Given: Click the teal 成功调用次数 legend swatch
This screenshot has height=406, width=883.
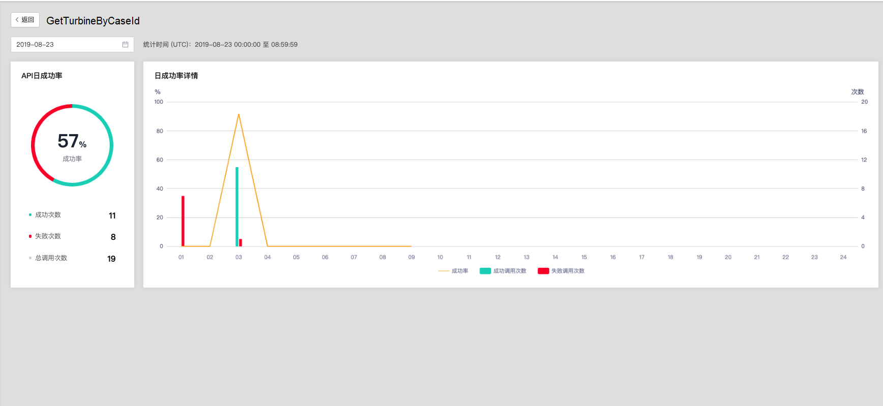Looking at the screenshot, I should click(x=485, y=271).
